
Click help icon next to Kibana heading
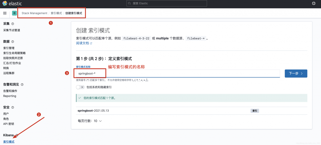click(x=17, y=135)
